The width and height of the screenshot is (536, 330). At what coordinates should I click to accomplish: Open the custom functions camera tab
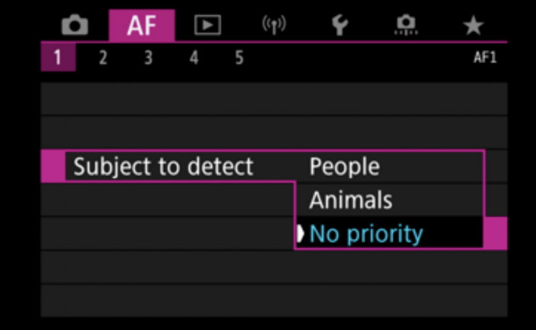pos(406,26)
